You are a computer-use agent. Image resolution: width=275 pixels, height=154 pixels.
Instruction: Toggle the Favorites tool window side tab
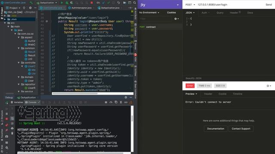click(x=2, y=135)
